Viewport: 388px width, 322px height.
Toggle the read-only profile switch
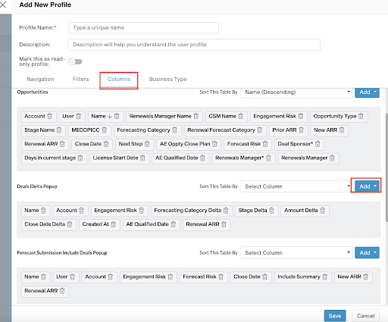pos(75,61)
